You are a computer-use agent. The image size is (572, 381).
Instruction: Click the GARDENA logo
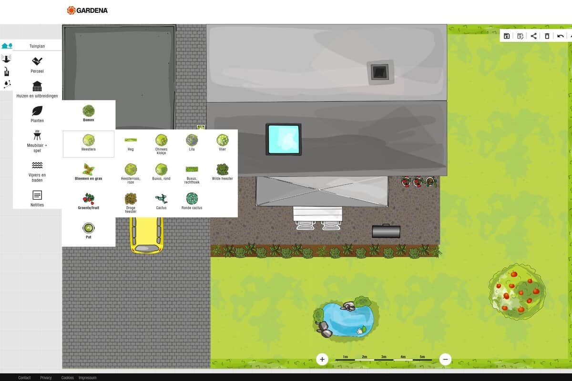coord(88,10)
